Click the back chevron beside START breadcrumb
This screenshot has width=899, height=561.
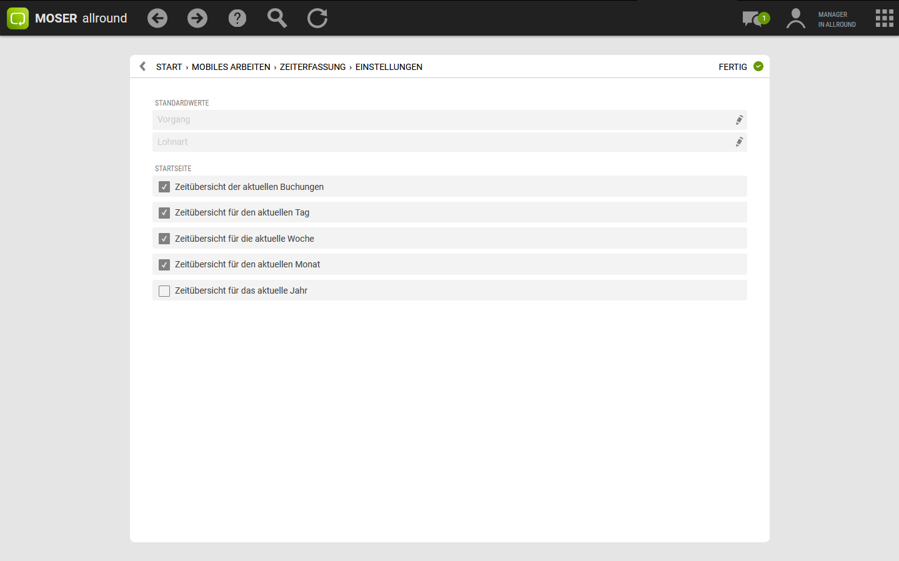pos(142,66)
